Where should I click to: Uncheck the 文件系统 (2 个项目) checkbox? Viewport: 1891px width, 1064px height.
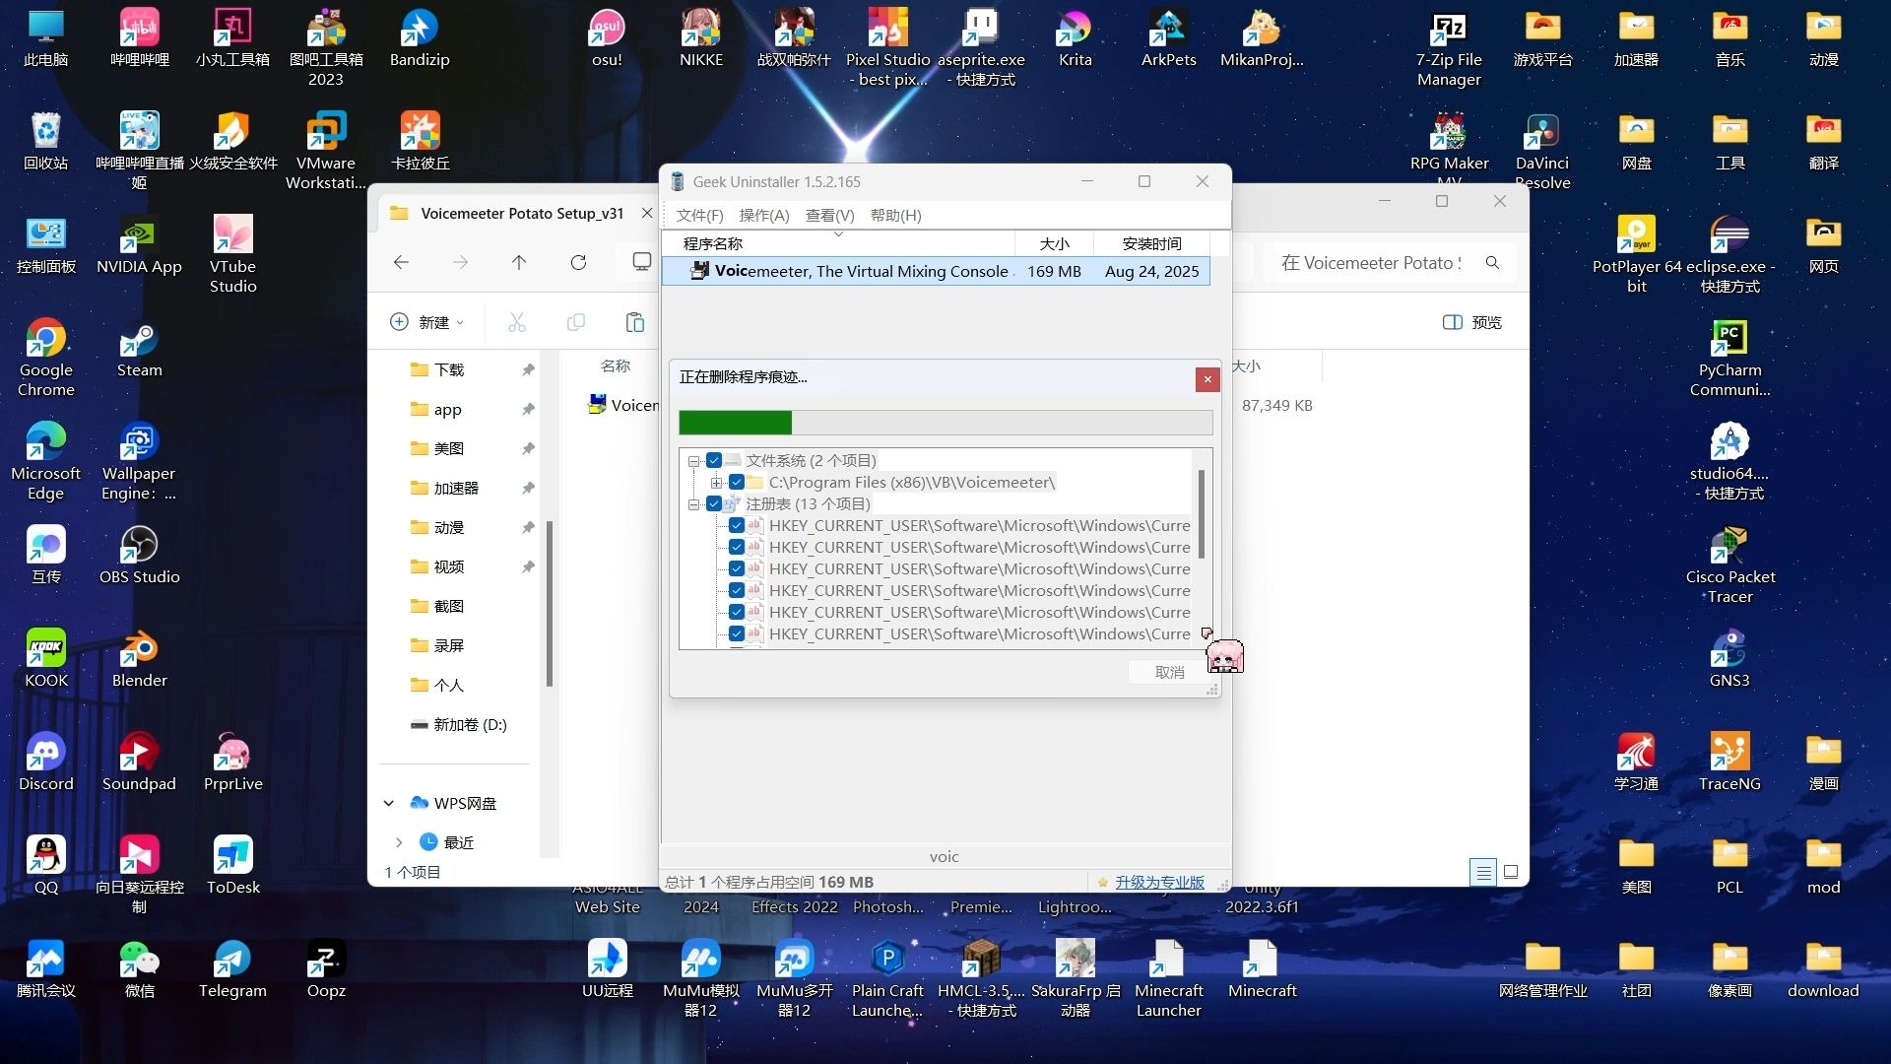[x=714, y=460]
